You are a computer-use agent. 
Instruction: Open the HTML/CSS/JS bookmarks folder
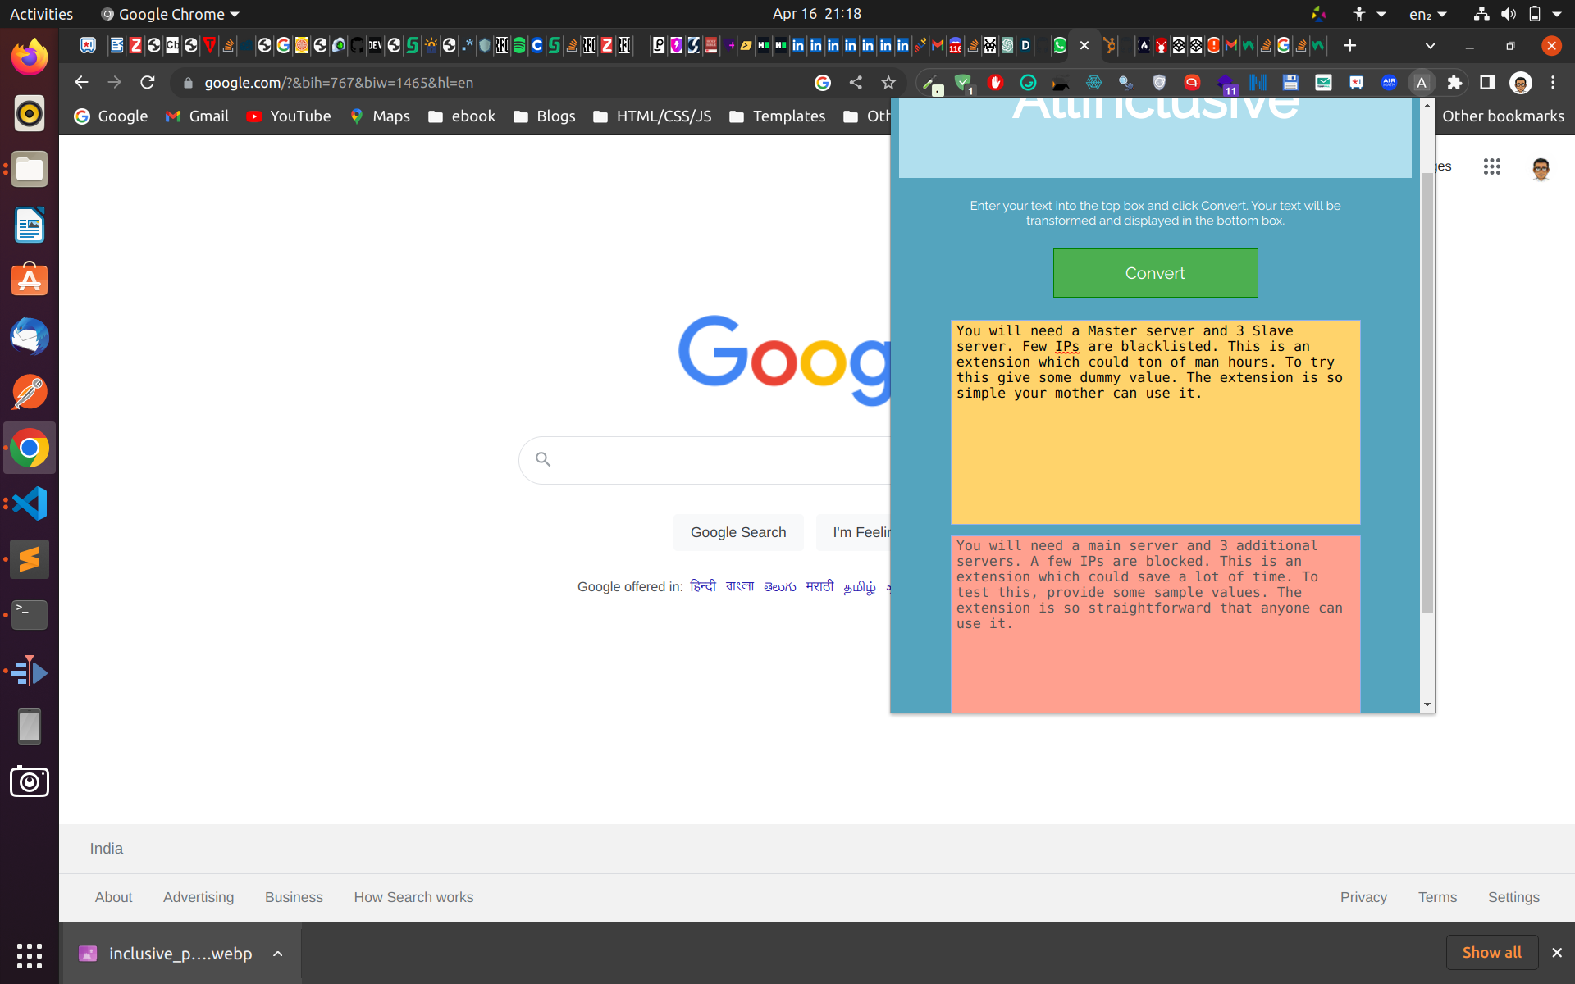point(652,116)
